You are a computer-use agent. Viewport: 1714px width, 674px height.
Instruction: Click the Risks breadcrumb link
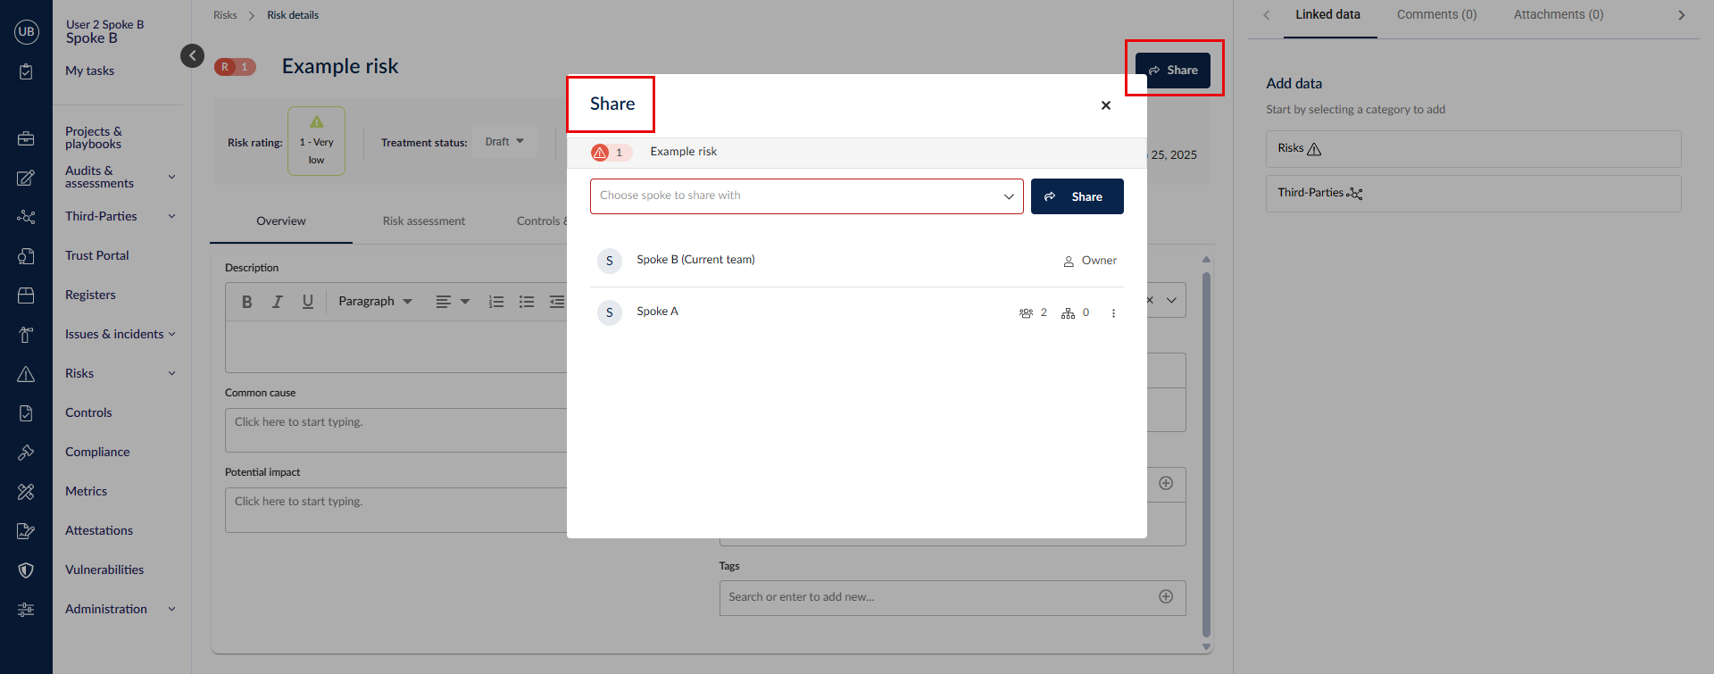coord(225,15)
